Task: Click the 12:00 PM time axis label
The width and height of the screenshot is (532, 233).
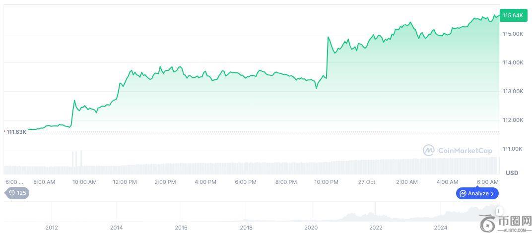Action: click(x=125, y=182)
